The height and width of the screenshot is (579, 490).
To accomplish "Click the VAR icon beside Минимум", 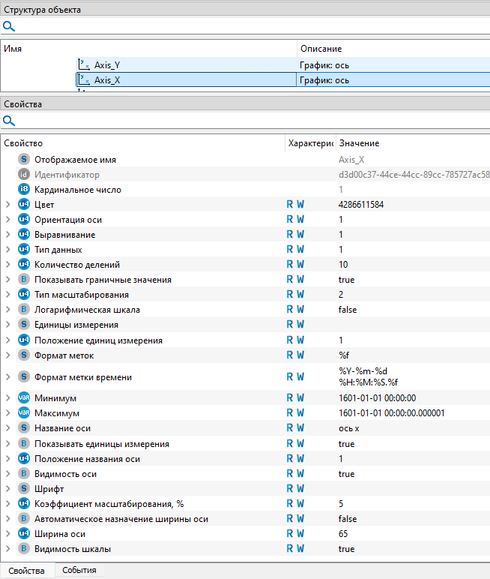I will 23,398.
